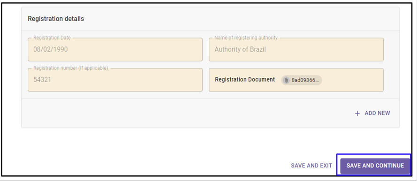Click empty space right of the file chip
Image resolution: width=417 pixels, height=181 pixels.
(352, 80)
